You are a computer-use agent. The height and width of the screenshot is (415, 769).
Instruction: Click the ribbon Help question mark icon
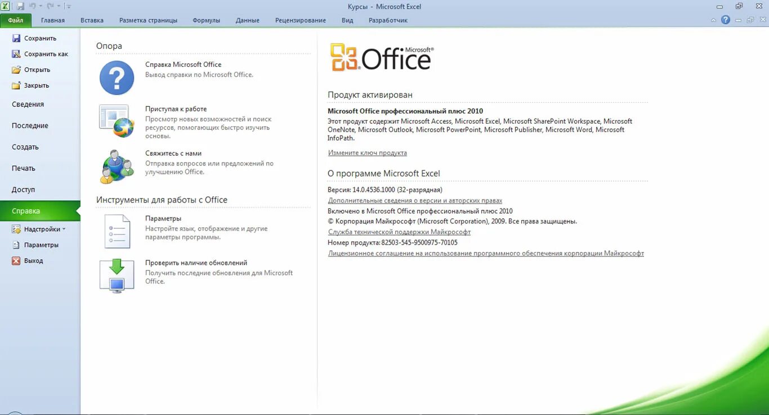[x=726, y=20]
